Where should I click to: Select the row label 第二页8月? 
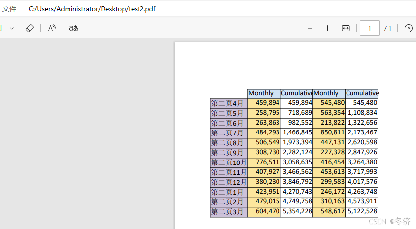[x=227, y=143]
